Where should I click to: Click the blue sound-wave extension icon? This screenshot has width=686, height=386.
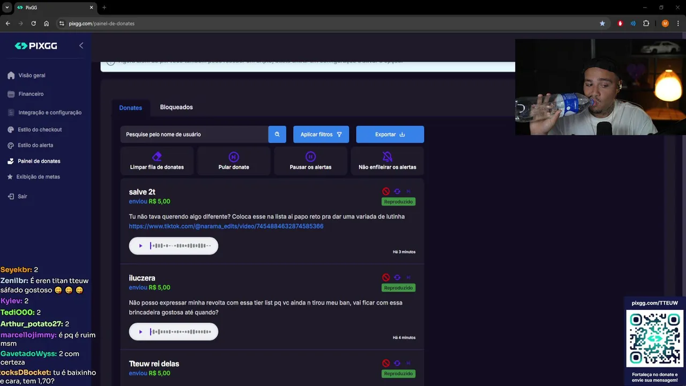click(x=633, y=24)
